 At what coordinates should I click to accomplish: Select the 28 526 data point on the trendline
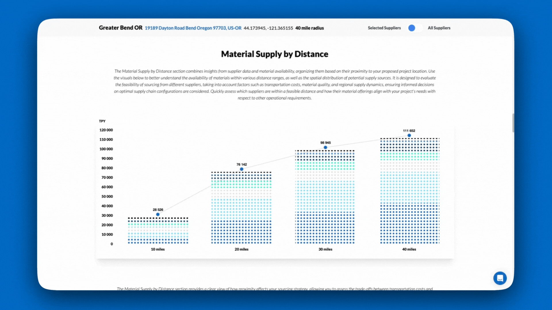click(x=158, y=214)
